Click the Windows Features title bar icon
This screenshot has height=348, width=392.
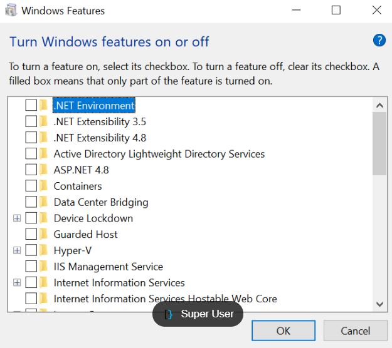(11, 11)
